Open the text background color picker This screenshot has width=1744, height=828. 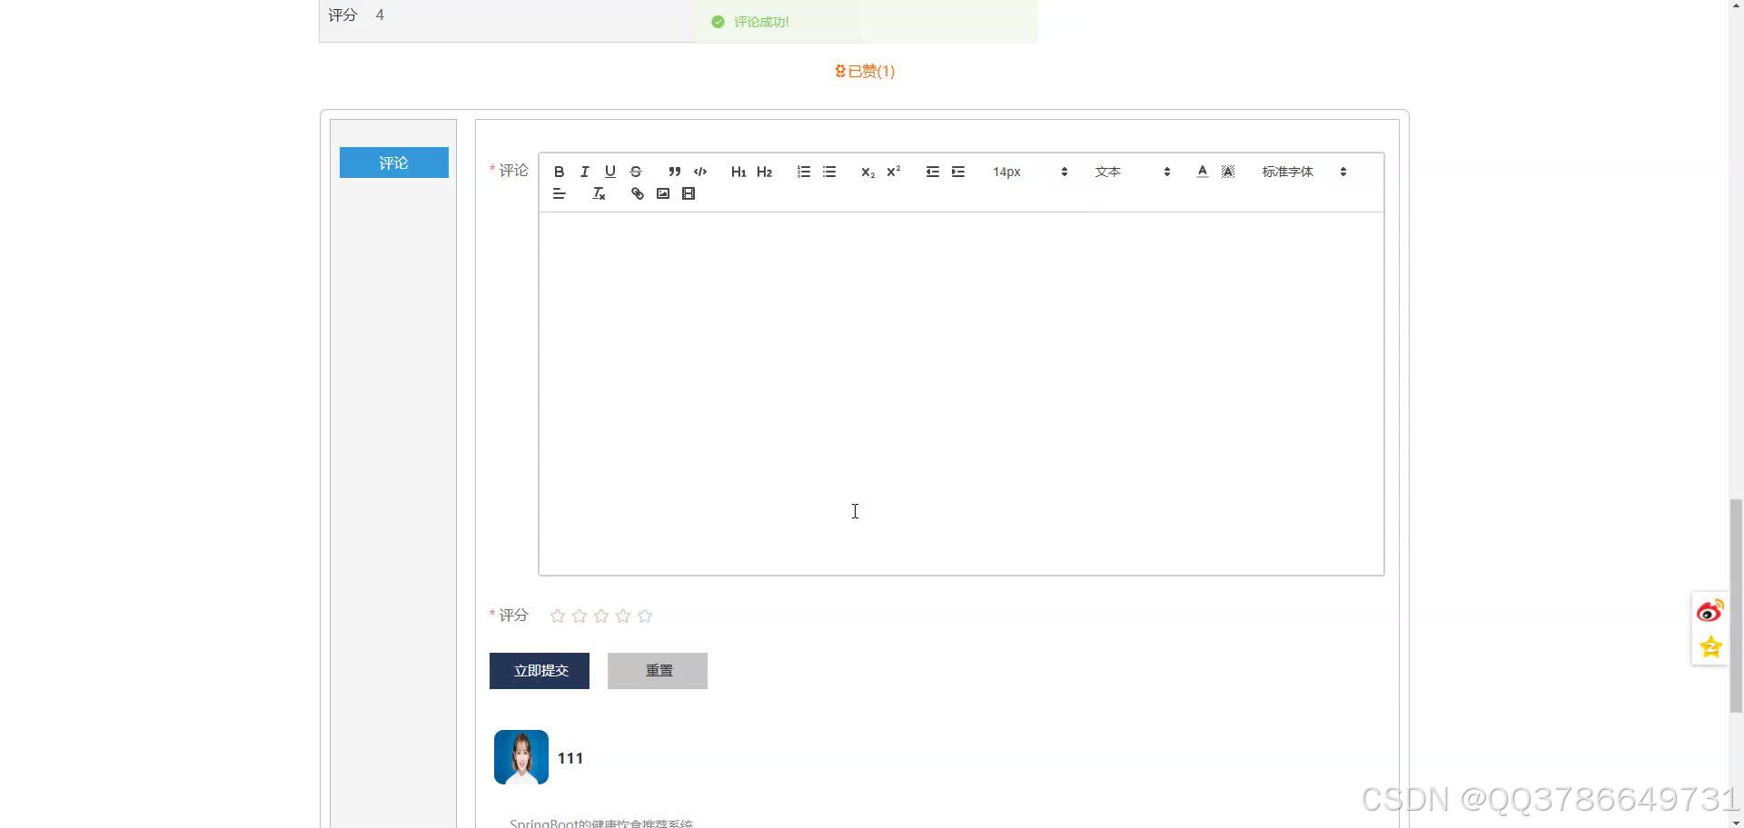click(1228, 172)
